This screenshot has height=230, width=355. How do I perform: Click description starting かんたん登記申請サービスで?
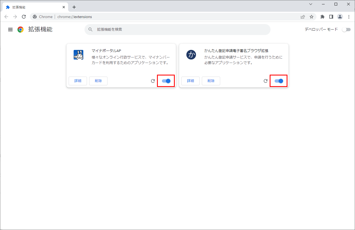pos(243,60)
